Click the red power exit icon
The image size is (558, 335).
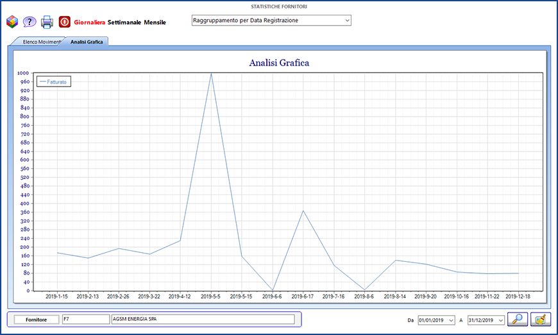[65, 22]
